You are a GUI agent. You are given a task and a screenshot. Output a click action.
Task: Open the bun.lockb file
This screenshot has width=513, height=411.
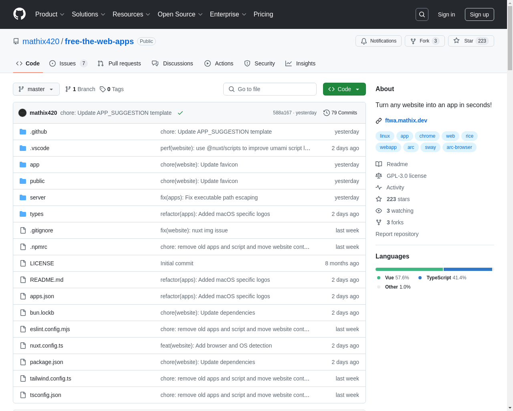[x=42, y=313]
